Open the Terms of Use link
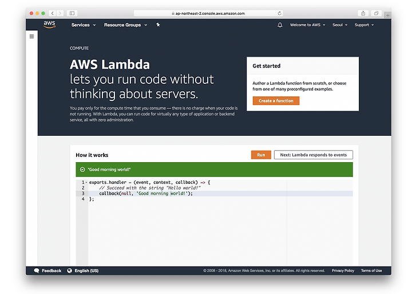Viewport: 412px width, 294px height. (371, 271)
